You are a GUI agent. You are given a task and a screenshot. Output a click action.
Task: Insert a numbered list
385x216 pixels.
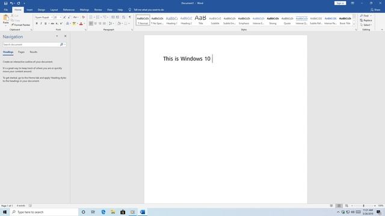(98, 17)
